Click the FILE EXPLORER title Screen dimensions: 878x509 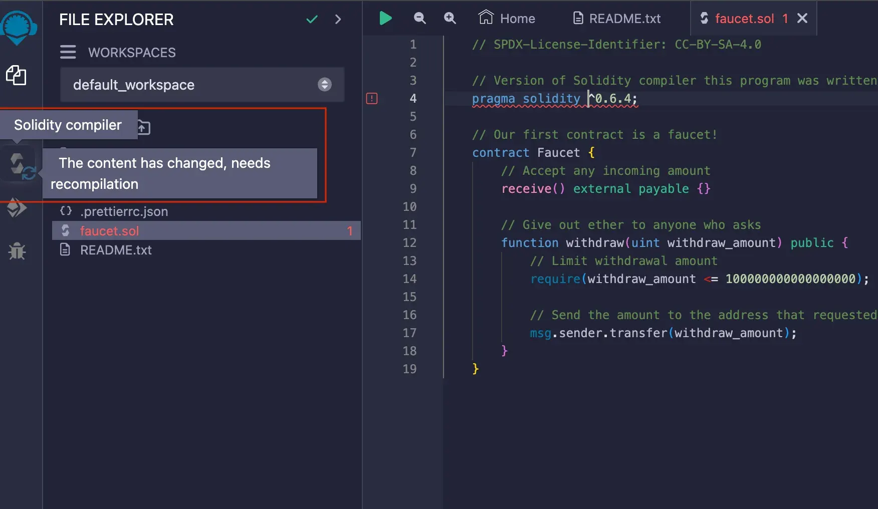pyautogui.click(x=116, y=20)
